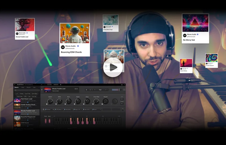This screenshot has width=226, height=145.
Task: Click into the preset search field
Action: [x=27, y=90]
